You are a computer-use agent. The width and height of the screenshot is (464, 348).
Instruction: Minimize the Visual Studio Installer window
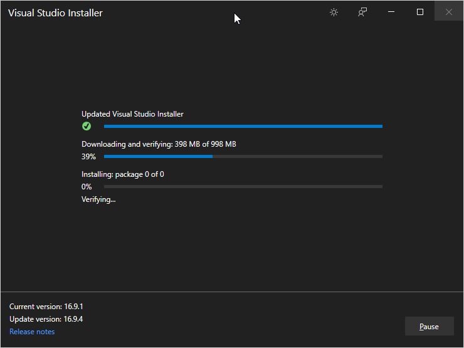click(x=391, y=12)
